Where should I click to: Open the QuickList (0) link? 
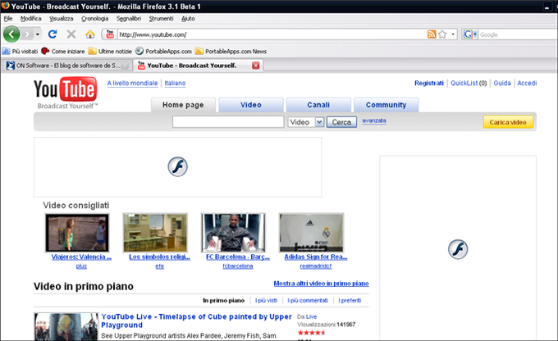coord(469,84)
